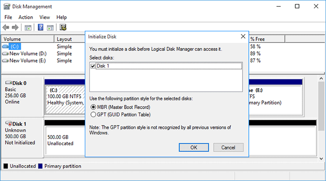Click the Forward arrow toolbar icon
Screen dimensions: 326x181
click(15, 27)
